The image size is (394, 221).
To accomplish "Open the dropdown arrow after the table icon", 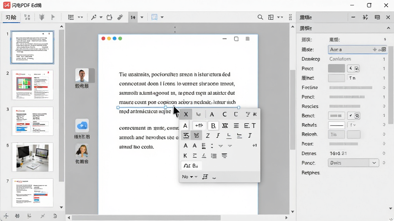I will [280, 17].
